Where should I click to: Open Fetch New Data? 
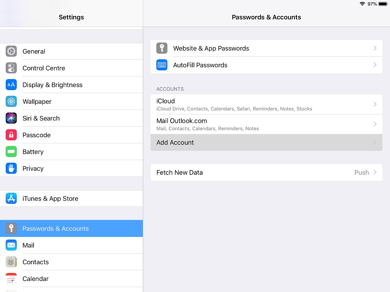point(266,172)
